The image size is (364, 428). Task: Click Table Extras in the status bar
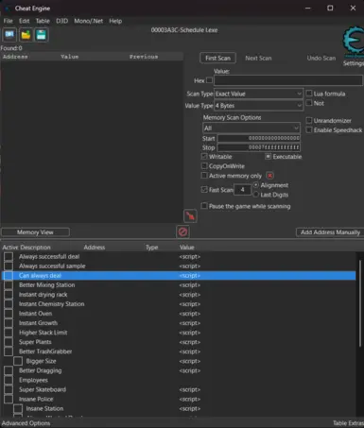(x=348, y=423)
